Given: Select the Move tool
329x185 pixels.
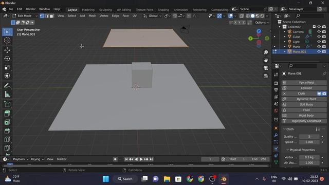Looking at the screenshot, I should (7, 50).
